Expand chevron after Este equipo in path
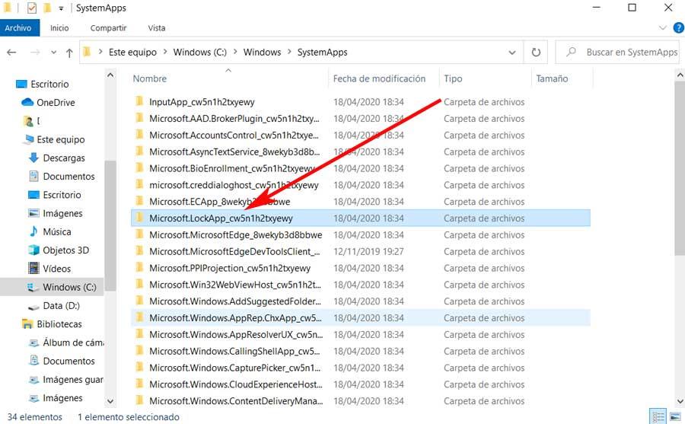 [165, 52]
